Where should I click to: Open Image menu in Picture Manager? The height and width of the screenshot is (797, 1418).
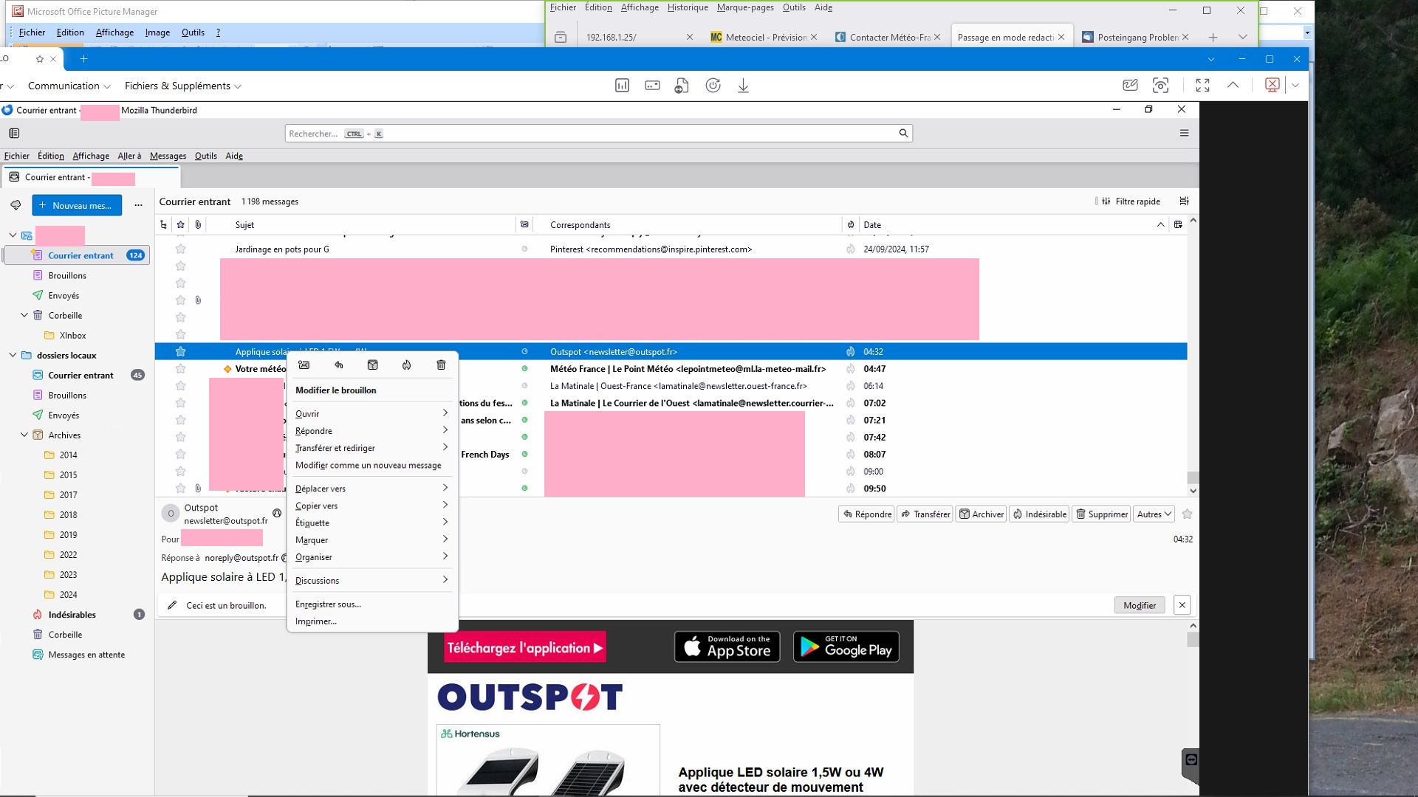[157, 32]
